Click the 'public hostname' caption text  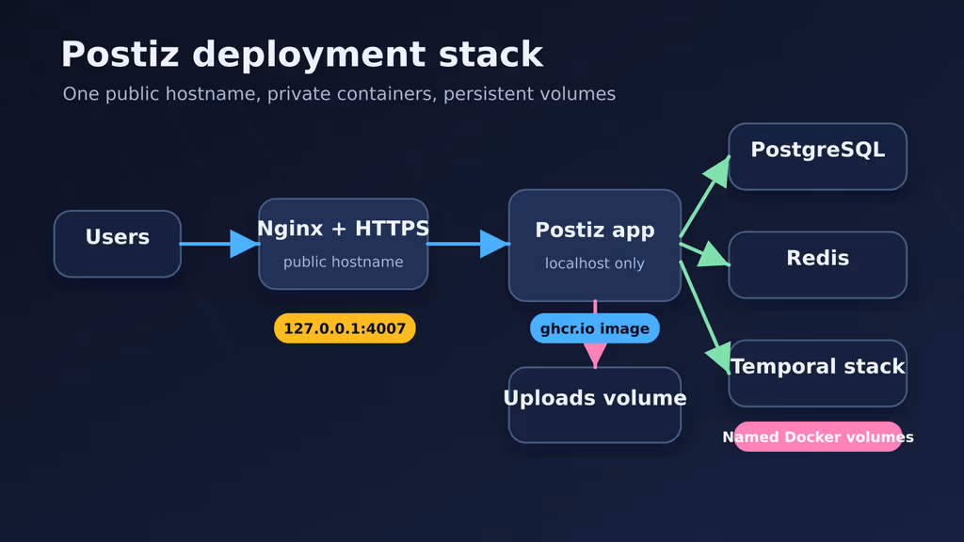343,262
